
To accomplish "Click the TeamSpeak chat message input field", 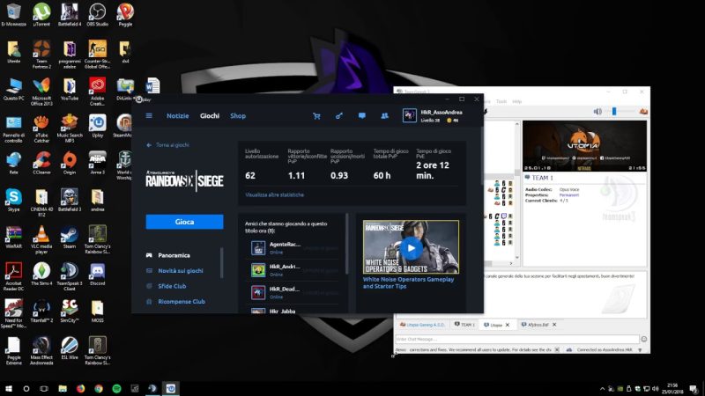I will 517,340.
